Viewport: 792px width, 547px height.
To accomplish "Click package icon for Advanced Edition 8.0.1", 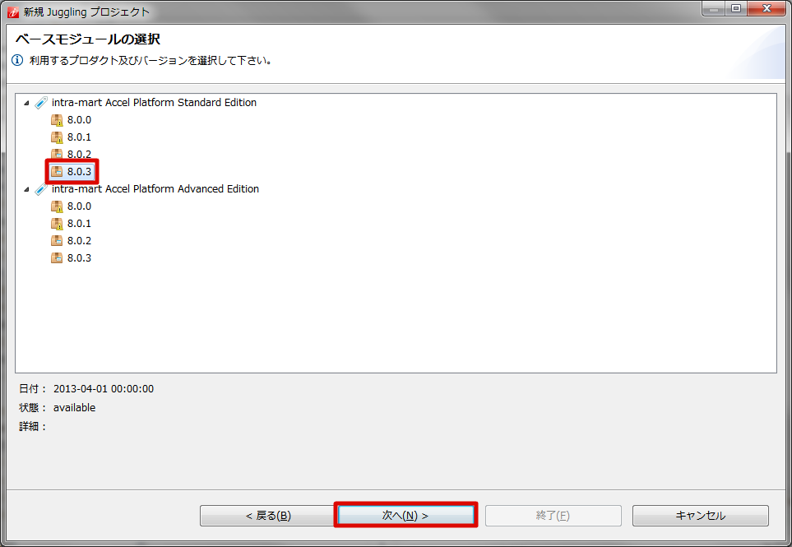I will pos(57,224).
